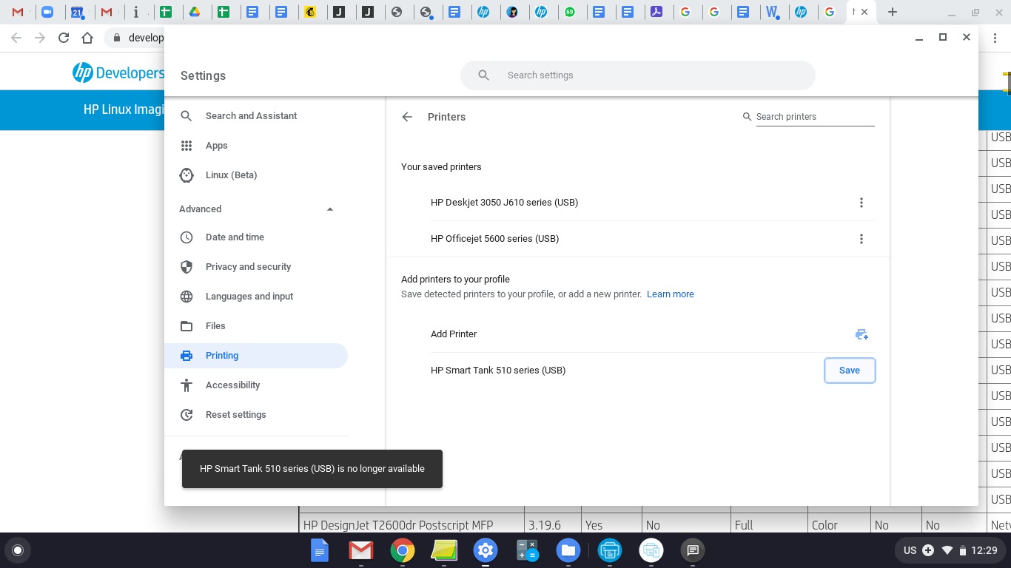Screen dimensions: 1011x568
Task: Go to Privacy and security
Action: tap(248, 267)
